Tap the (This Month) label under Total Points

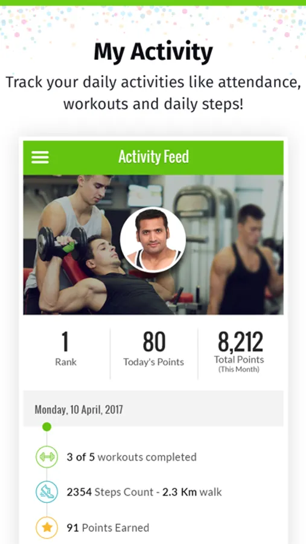pos(239,369)
